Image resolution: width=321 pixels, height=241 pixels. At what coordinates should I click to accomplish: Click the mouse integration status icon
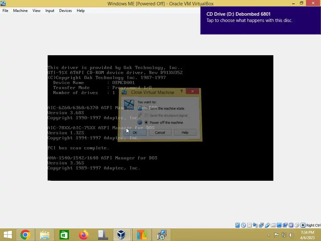tap(297, 225)
